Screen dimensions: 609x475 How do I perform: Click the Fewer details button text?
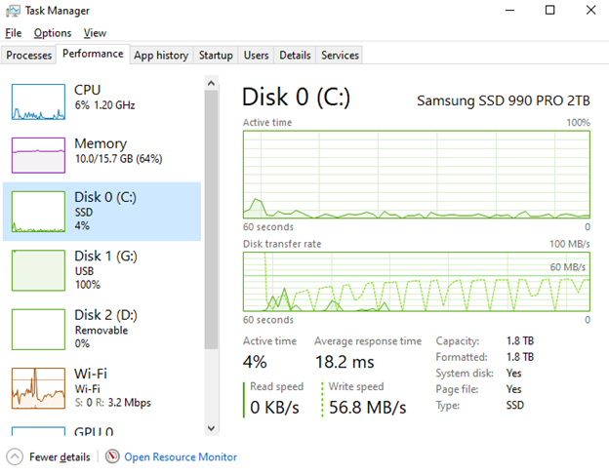(60, 456)
